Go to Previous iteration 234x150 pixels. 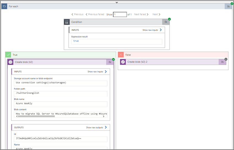click(x=77, y=14)
